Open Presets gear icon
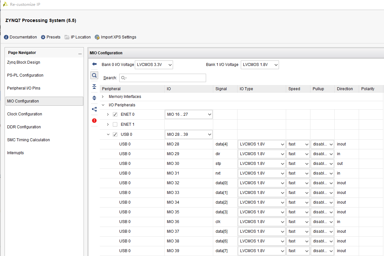Image resolution: width=384 pixels, height=256 pixels. tap(43, 37)
